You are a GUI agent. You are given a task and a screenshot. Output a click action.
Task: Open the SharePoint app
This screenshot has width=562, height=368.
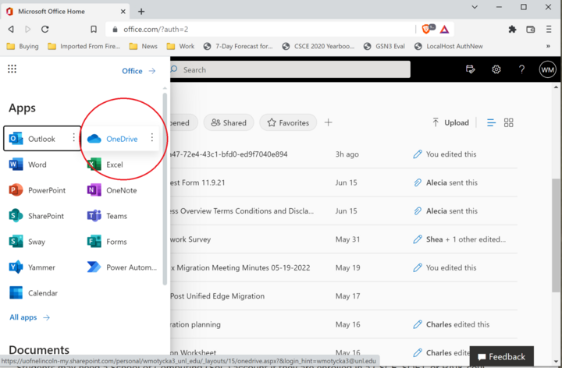[46, 216]
